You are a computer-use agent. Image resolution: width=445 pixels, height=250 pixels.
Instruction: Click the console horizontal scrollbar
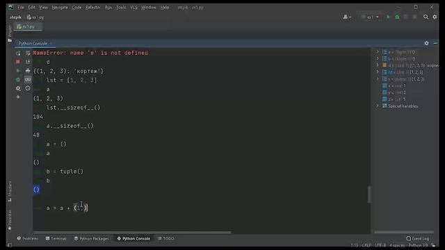[132, 233]
